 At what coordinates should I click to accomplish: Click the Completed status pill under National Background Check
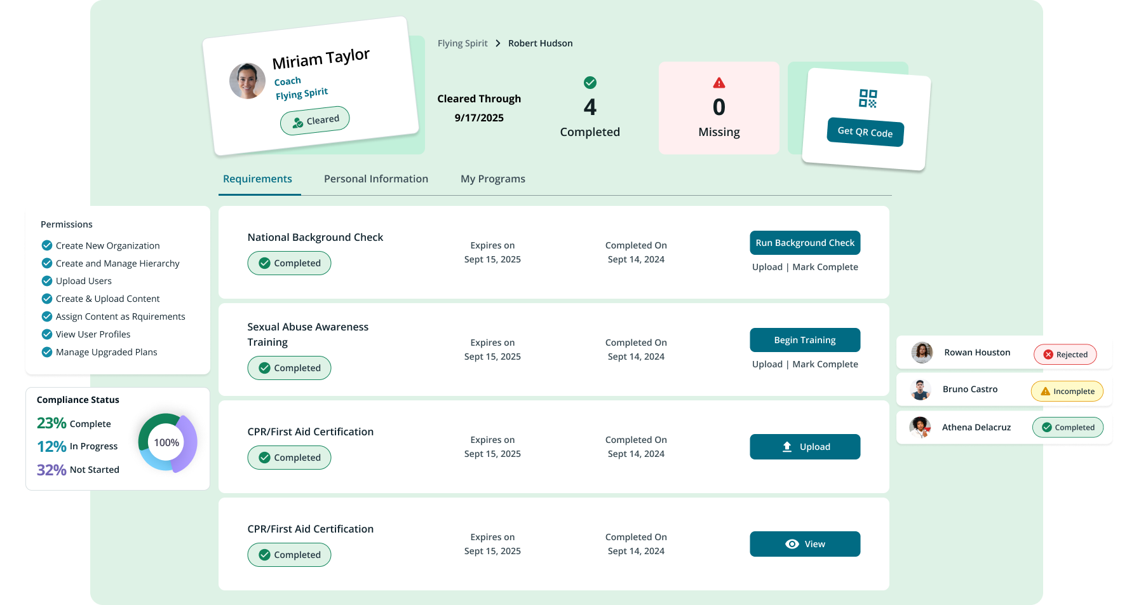[289, 262]
